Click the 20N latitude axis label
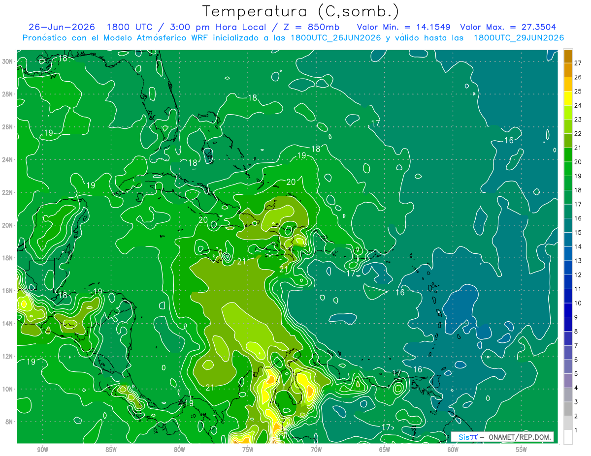 tap(7, 225)
